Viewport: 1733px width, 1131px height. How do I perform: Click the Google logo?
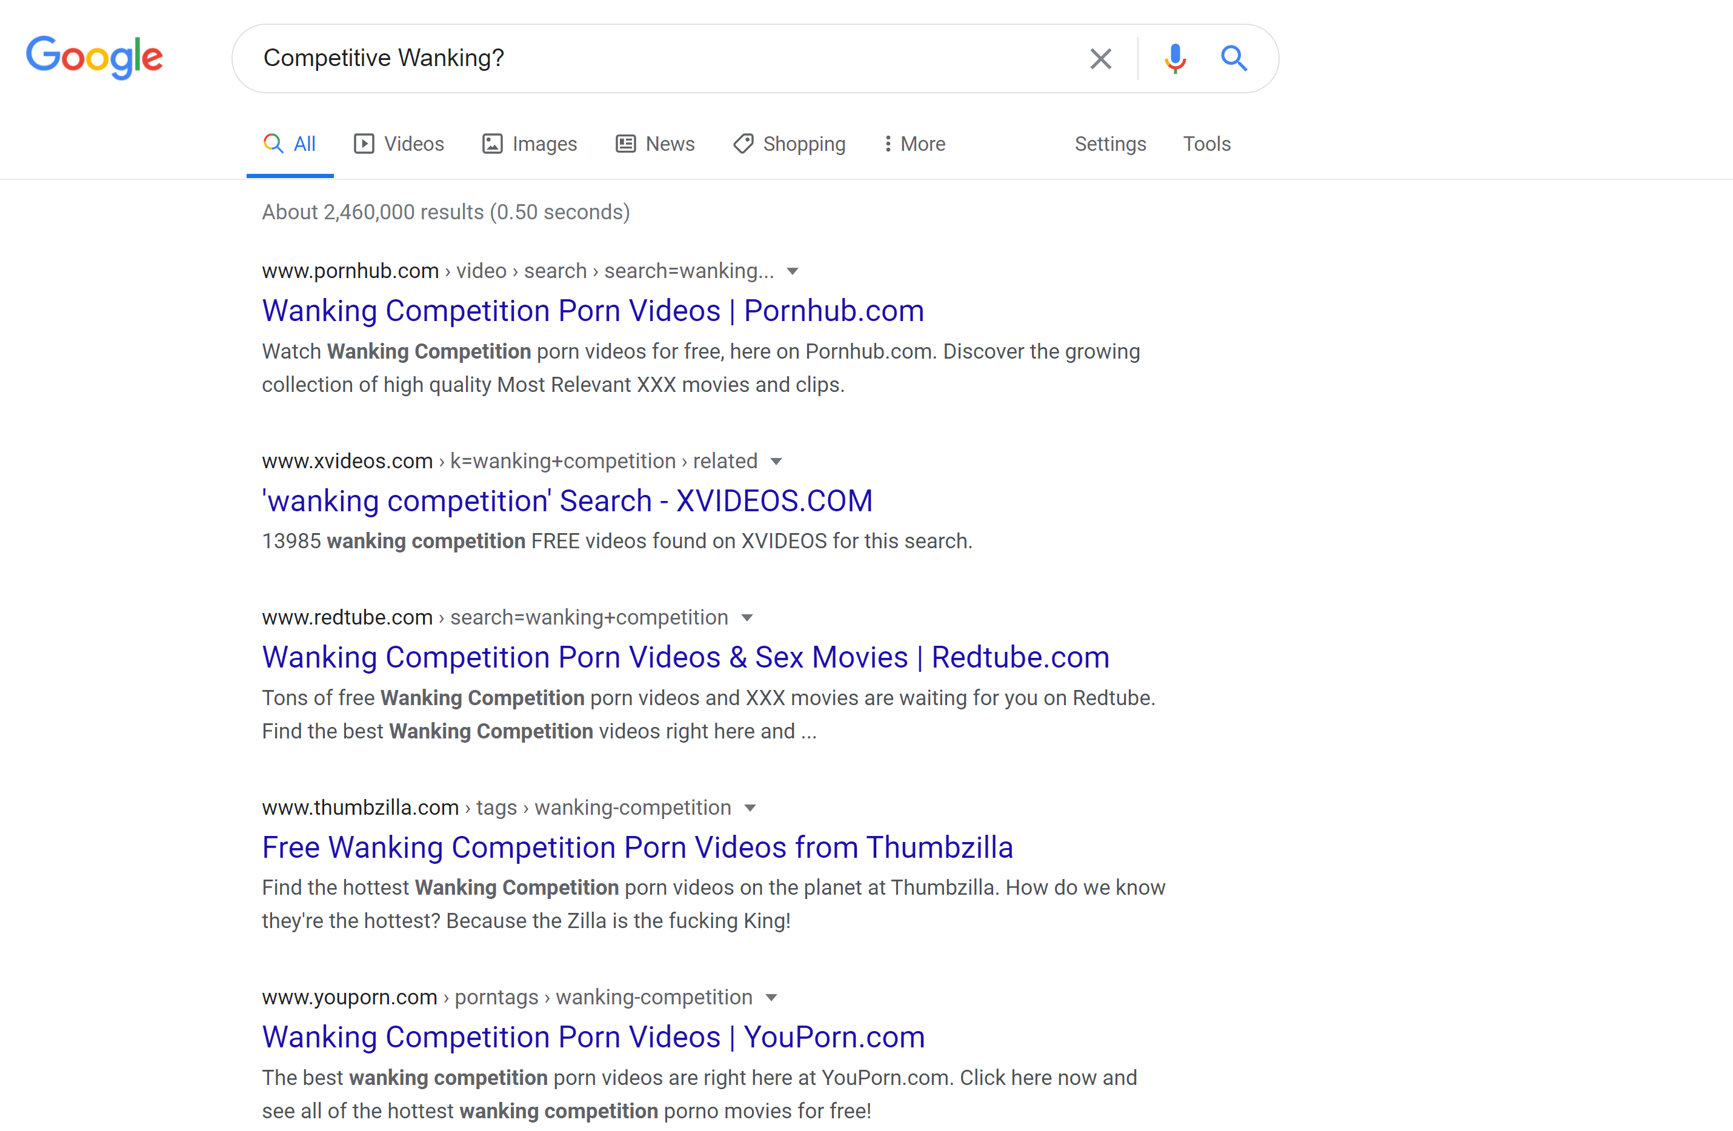[x=94, y=58]
